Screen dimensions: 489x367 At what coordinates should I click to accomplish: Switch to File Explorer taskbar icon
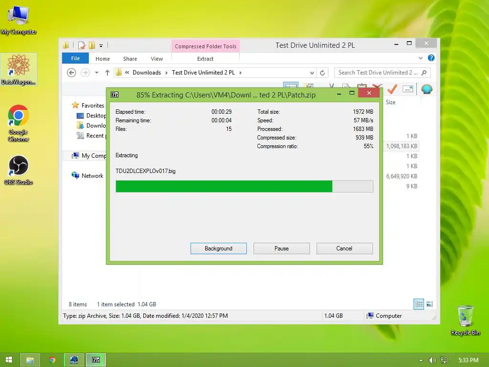30,360
